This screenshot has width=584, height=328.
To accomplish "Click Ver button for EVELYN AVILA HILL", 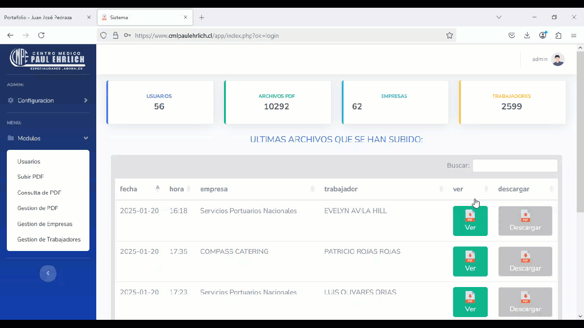I will click(x=470, y=221).
